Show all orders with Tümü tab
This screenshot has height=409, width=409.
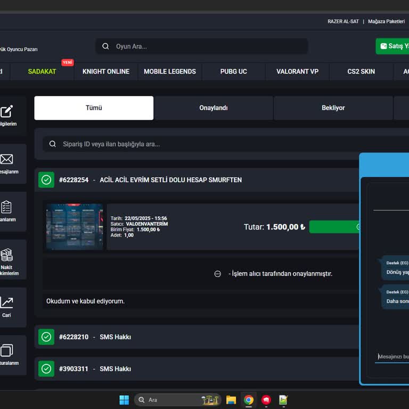tap(94, 108)
